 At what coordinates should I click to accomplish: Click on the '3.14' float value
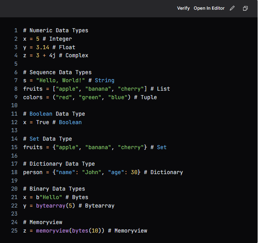[x=43, y=48]
